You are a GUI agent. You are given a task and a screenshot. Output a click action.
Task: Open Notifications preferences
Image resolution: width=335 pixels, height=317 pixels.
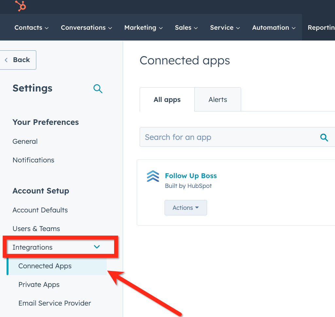[33, 160]
